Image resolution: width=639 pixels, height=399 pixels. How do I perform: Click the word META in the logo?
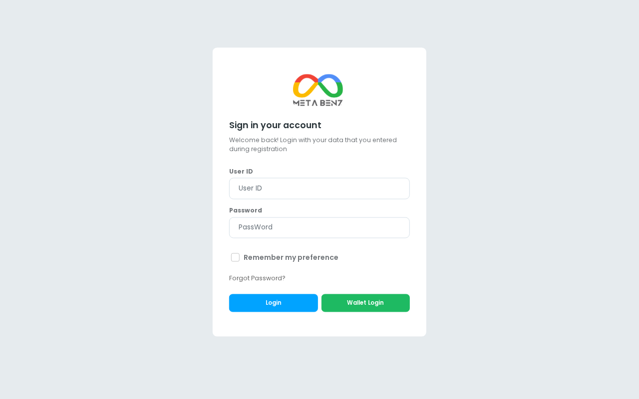coord(304,103)
